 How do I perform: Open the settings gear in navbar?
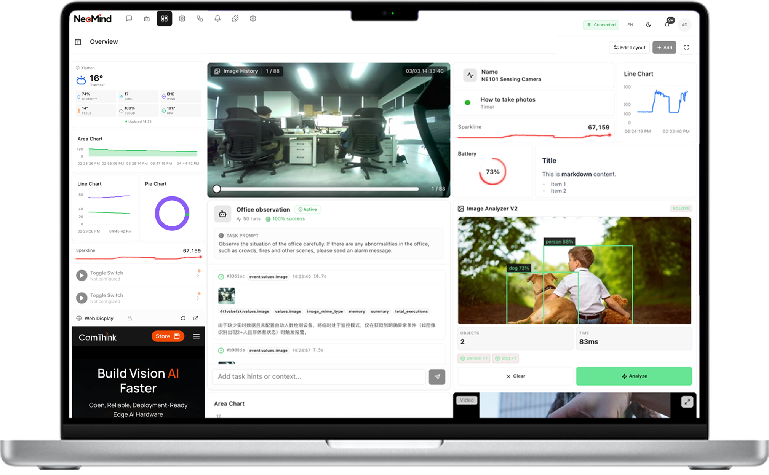coord(253,18)
